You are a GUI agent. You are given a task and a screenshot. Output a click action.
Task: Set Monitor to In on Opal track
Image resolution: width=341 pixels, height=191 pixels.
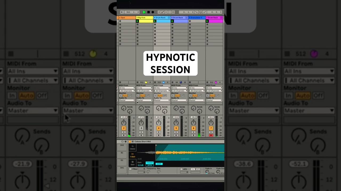[120, 95]
